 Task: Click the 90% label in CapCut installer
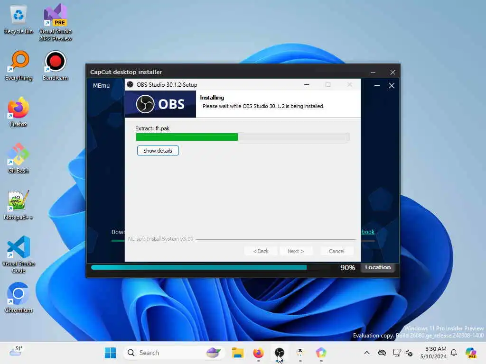click(347, 268)
